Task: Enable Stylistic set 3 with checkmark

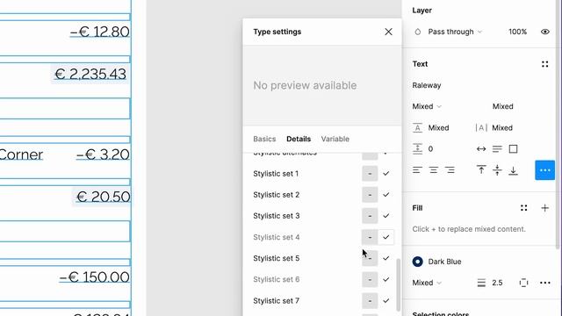Action: (385, 216)
